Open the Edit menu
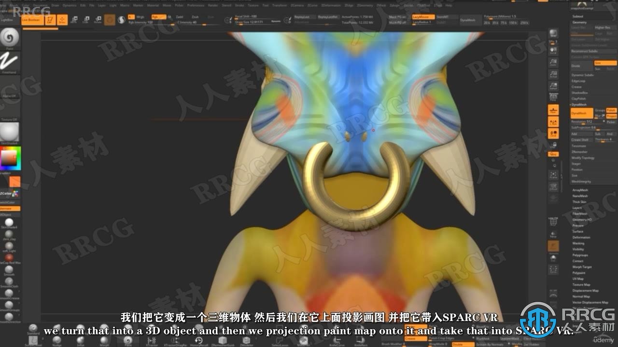This screenshot has width=618, height=347. click(x=83, y=5)
